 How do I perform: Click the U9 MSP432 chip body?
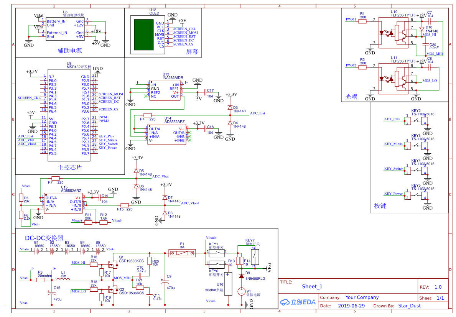click(69, 115)
